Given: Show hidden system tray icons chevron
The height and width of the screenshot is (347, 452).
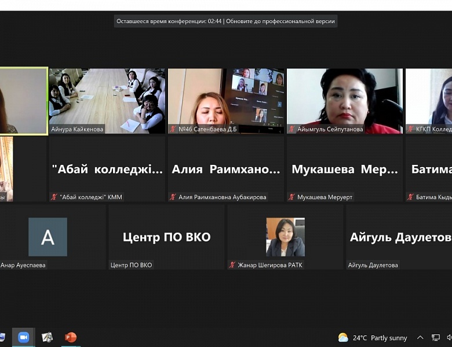Looking at the screenshot, I should [420, 338].
